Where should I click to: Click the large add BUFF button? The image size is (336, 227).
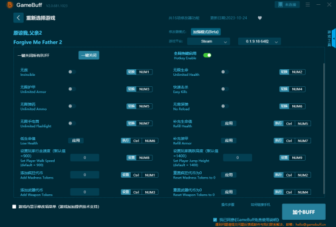click(x=304, y=212)
